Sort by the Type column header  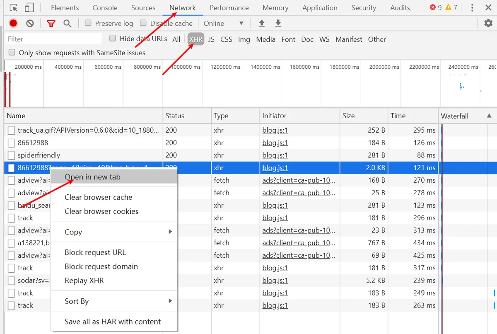pyautogui.click(x=235, y=116)
